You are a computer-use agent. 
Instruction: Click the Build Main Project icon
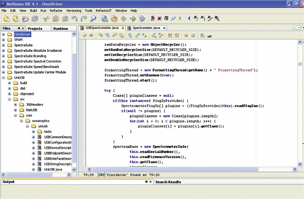click(x=105, y=19)
